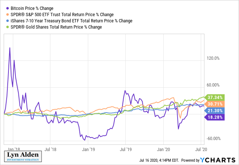
Task: Click the 120.0% y-axis label
Action: click(x=213, y=58)
